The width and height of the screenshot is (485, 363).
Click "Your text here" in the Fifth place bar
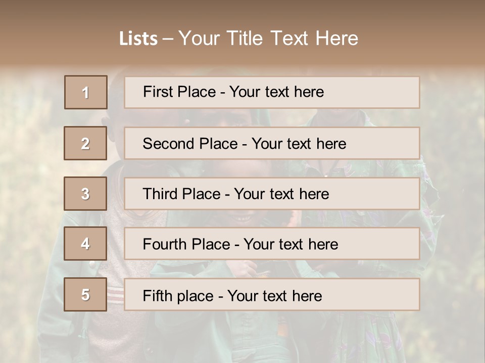pos(275,295)
